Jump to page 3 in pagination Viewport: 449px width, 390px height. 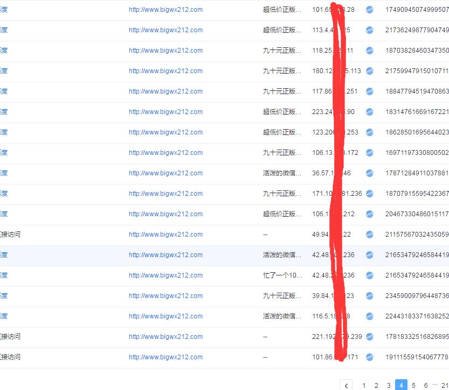pos(389,386)
